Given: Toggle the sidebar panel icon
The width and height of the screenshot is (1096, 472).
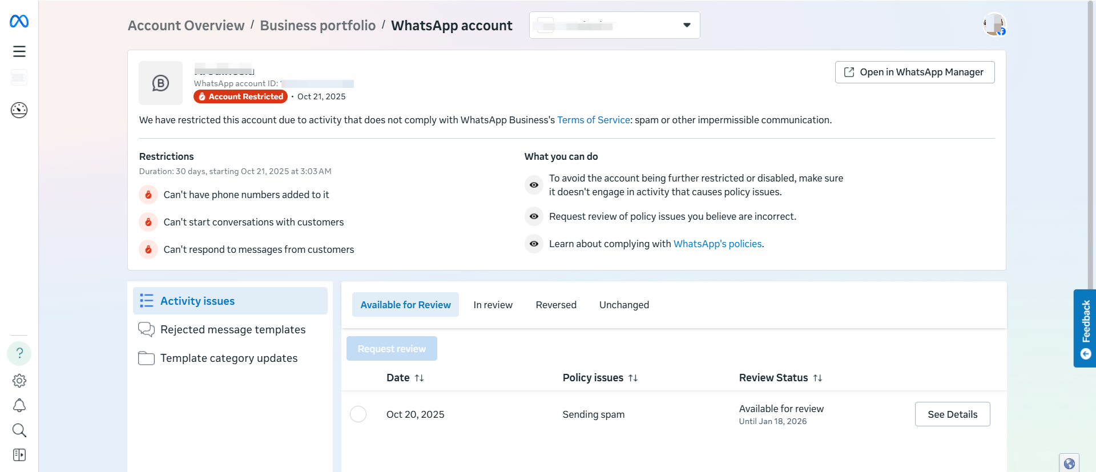Looking at the screenshot, I should [19, 455].
